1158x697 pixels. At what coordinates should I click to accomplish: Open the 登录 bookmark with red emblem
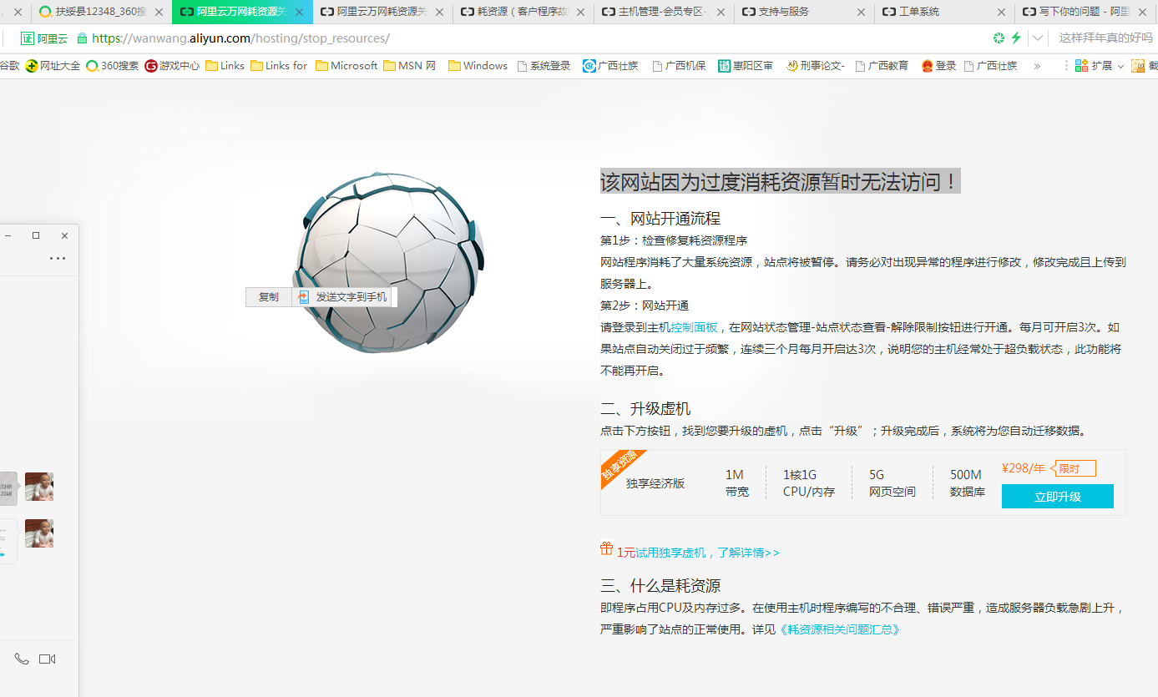point(938,66)
